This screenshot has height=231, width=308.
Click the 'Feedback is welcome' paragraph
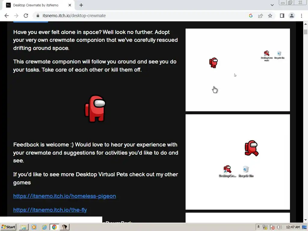[96, 152]
